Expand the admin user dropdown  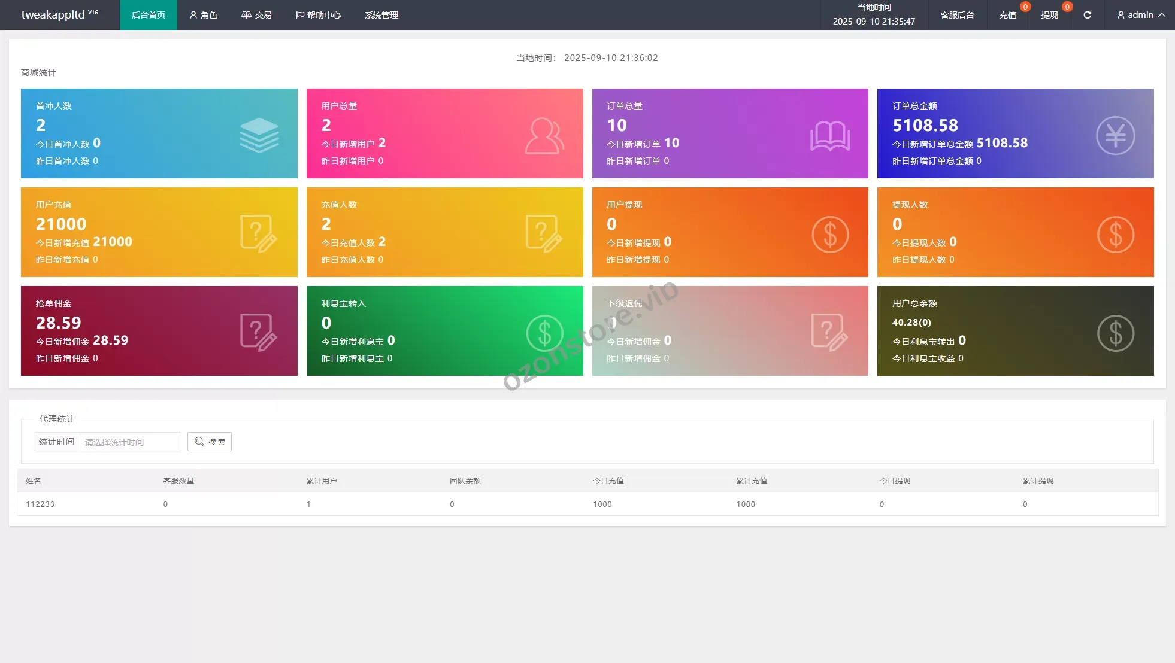click(1141, 15)
